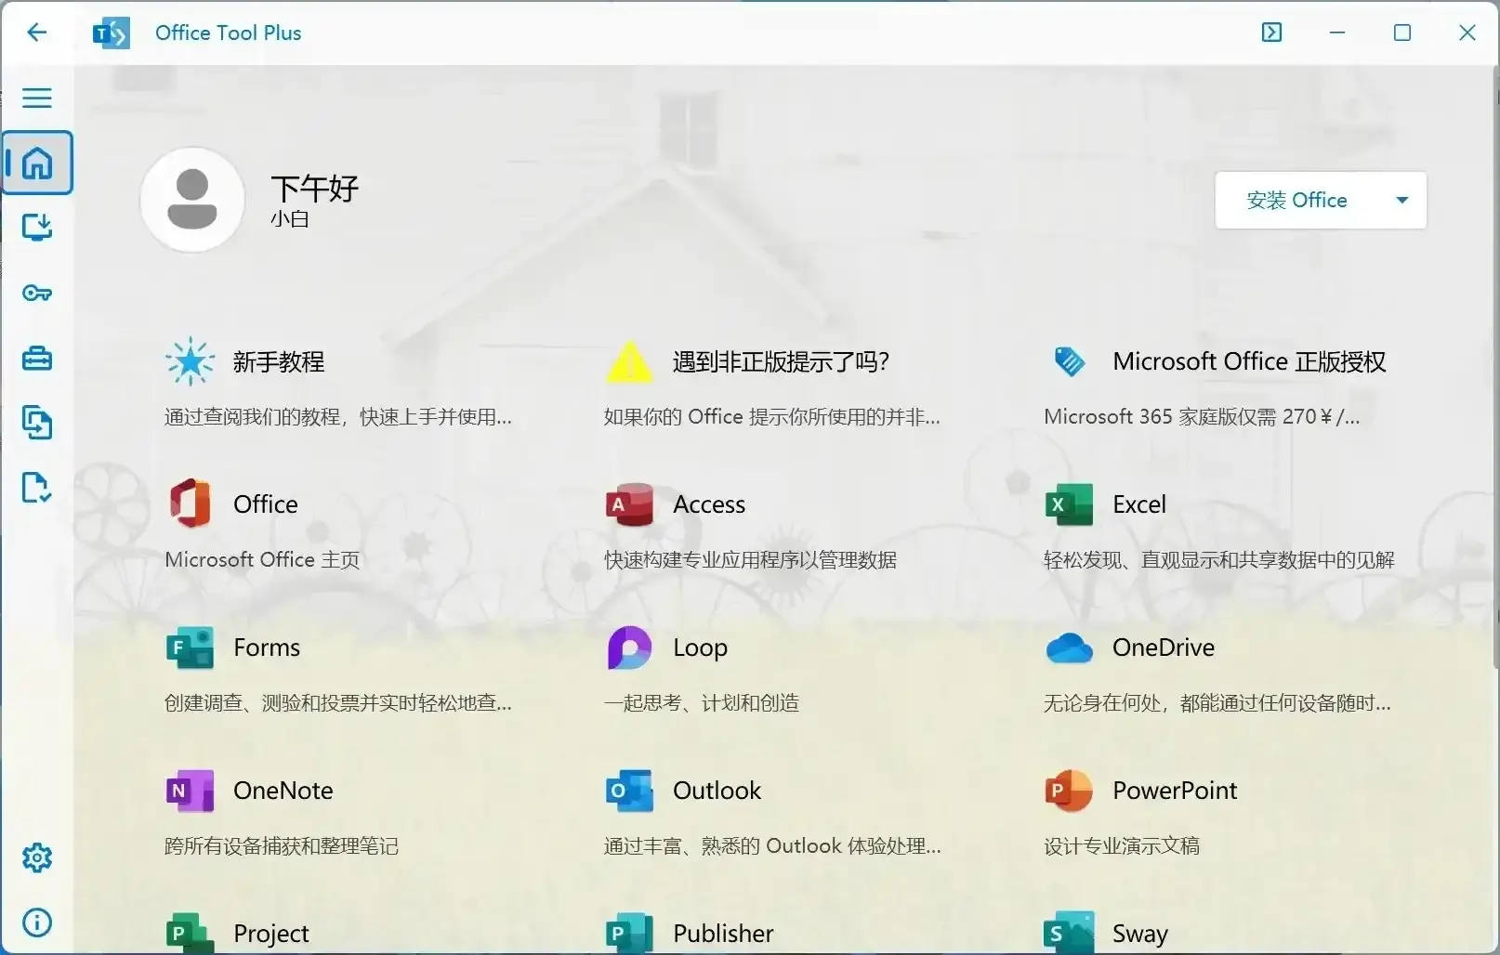Open the Project title link

tap(271, 934)
